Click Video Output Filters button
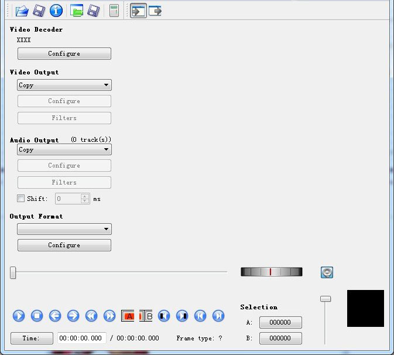 pos(64,118)
